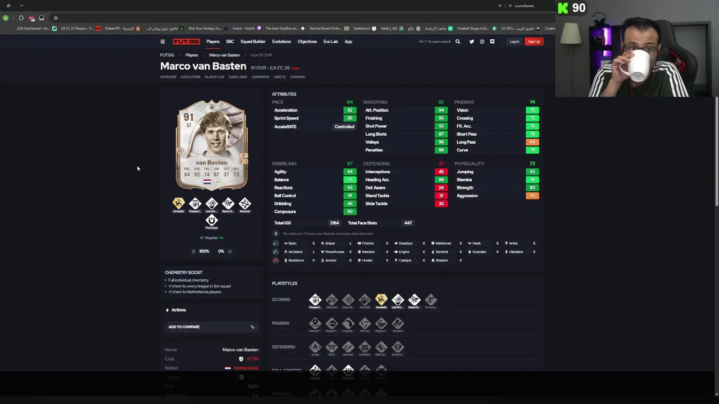
Task: Go to the Chem Links section tab
Action: pos(238,77)
